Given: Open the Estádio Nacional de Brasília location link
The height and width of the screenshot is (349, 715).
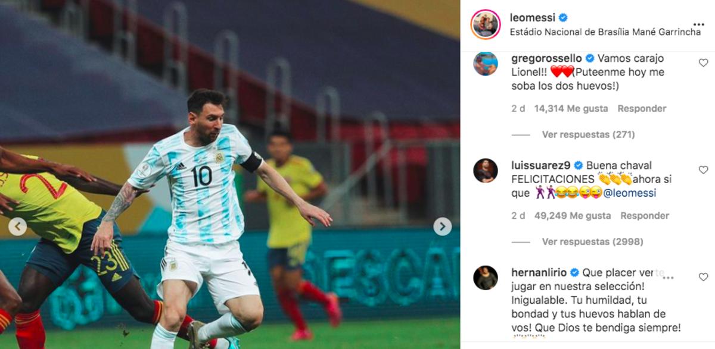Looking at the screenshot, I should coord(605,32).
